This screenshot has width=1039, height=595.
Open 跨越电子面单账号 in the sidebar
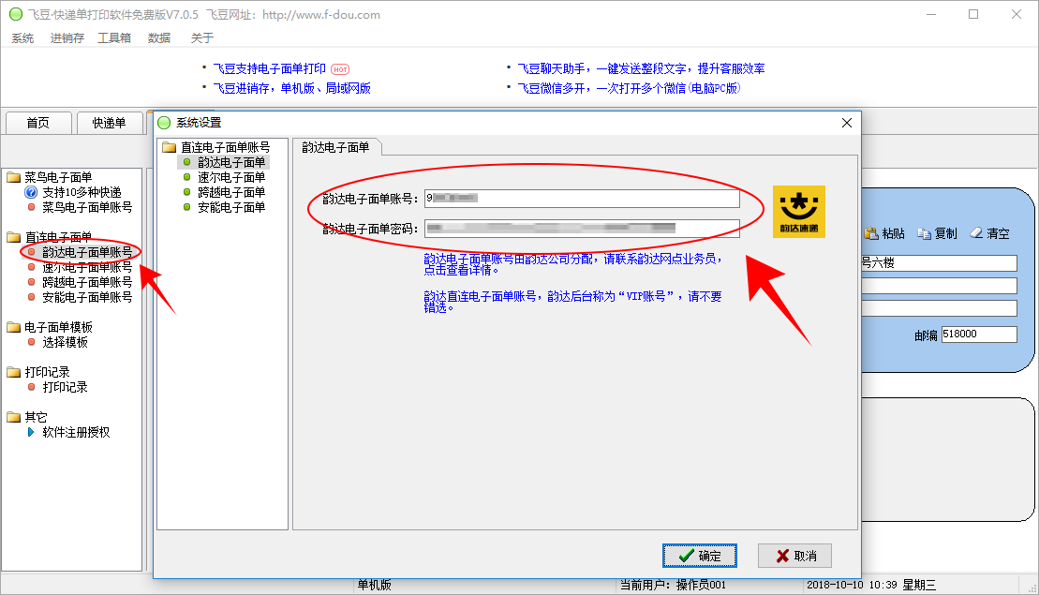click(x=87, y=282)
